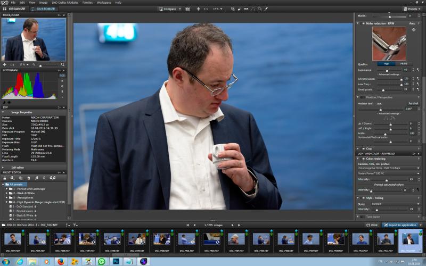Click the Horizon tool icon in Horizon panel

coord(379,103)
